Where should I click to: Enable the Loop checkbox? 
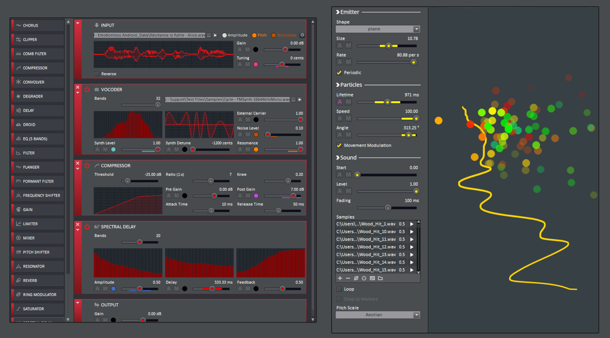click(339, 289)
